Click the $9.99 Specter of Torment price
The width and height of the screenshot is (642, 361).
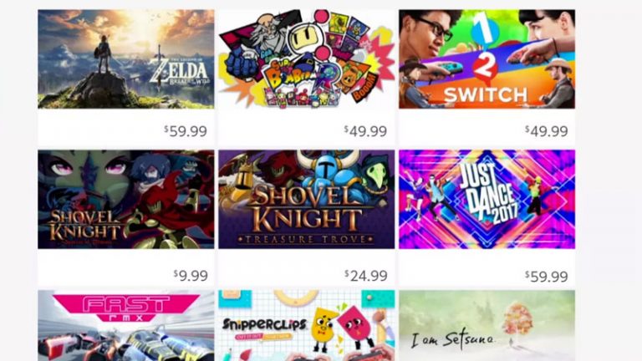pyautogui.click(x=191, y=276)
